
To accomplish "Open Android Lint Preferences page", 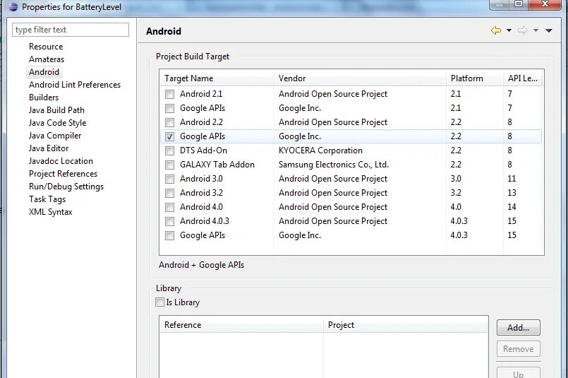I will click(75, 85).
